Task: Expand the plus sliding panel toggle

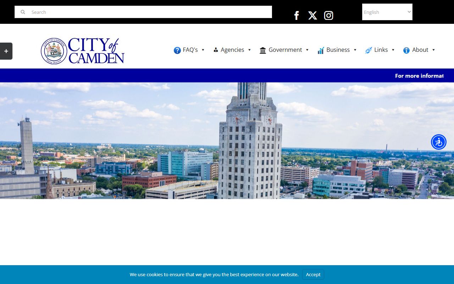Action: click(6, 51)
